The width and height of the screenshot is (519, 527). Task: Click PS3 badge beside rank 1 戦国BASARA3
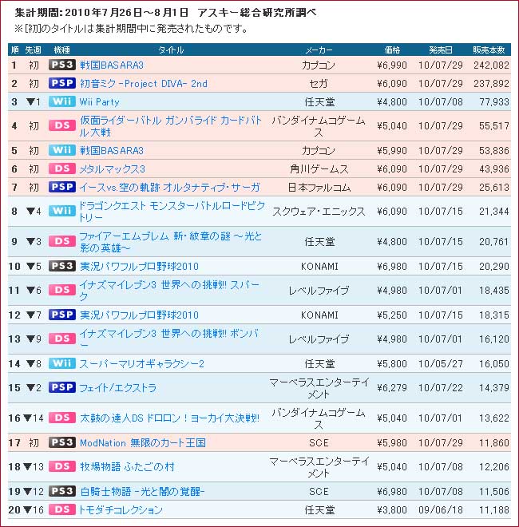point(61,65)
